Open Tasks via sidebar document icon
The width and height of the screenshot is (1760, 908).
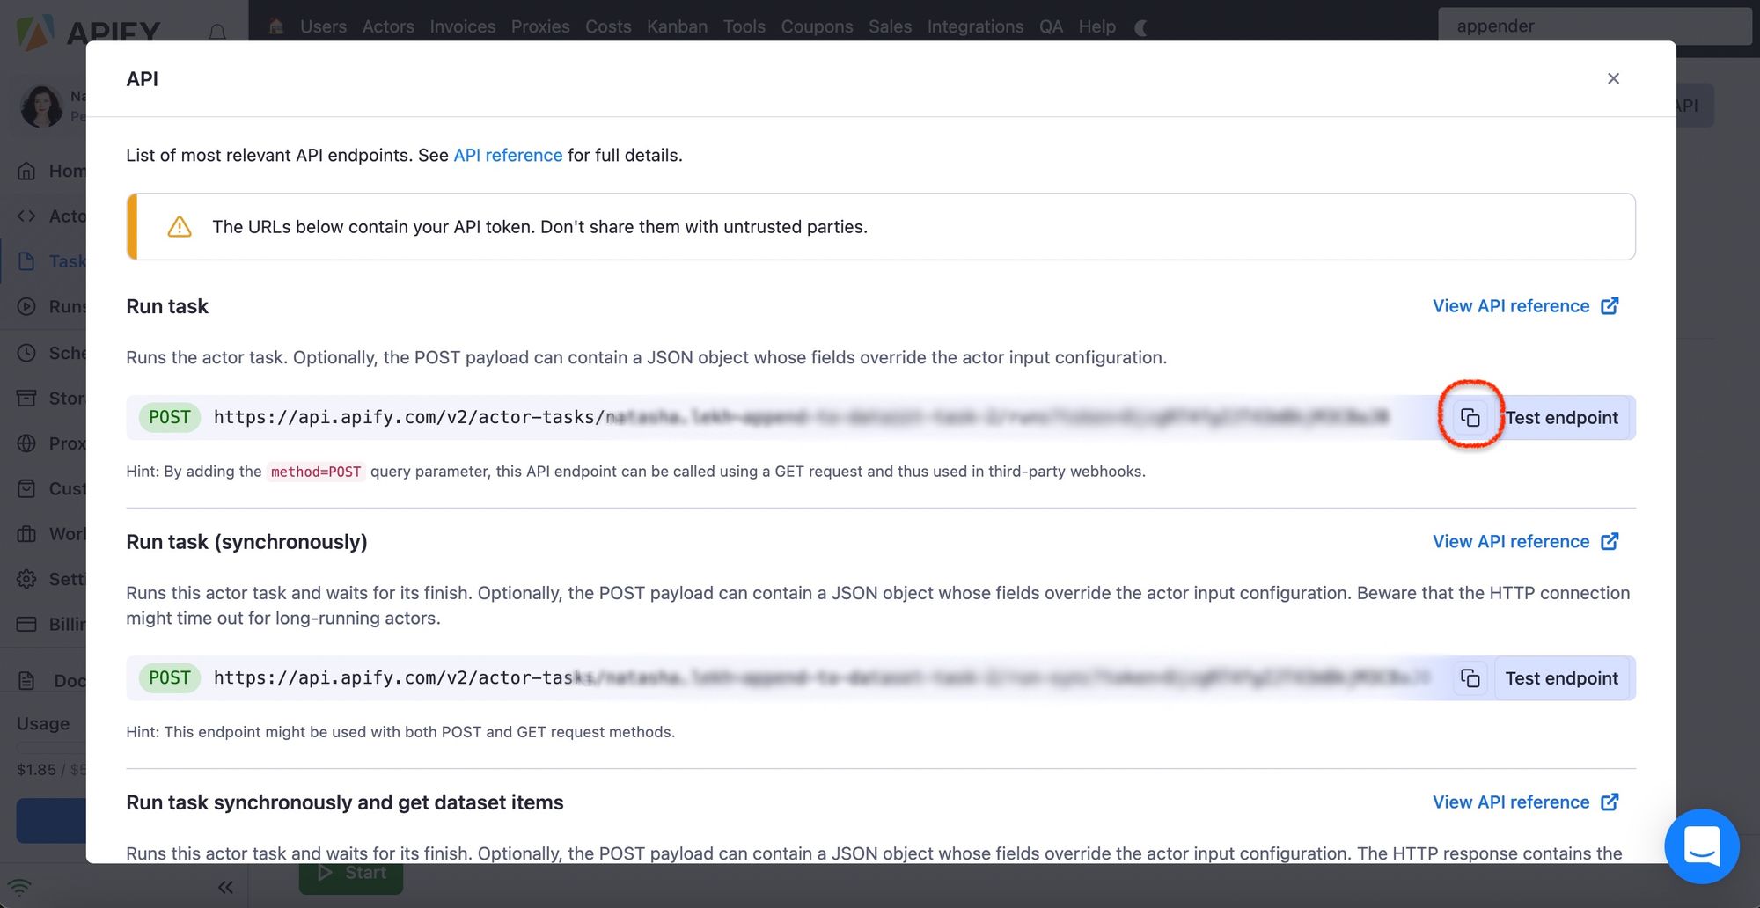point(27,261)
